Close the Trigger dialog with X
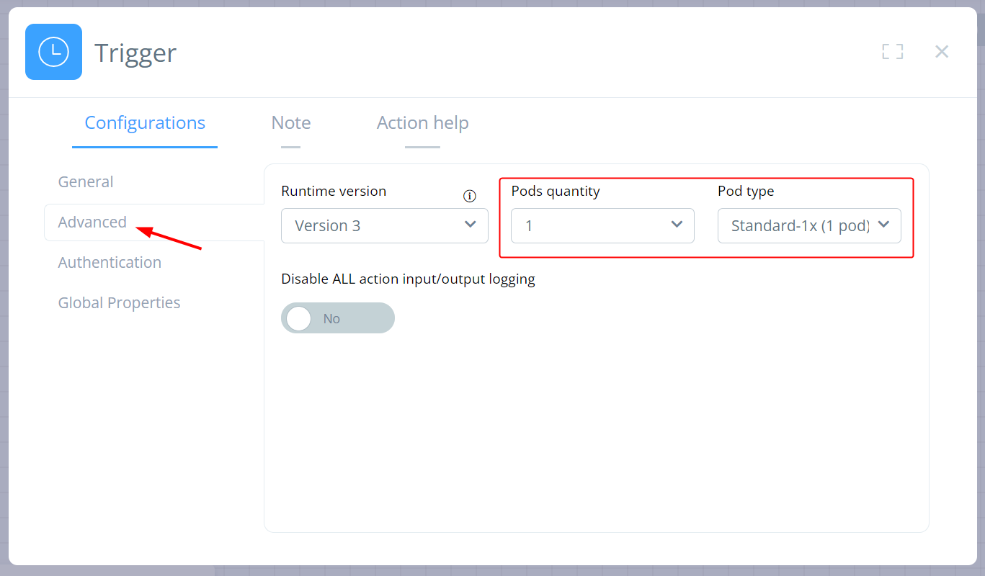 (x=941, y=52)
